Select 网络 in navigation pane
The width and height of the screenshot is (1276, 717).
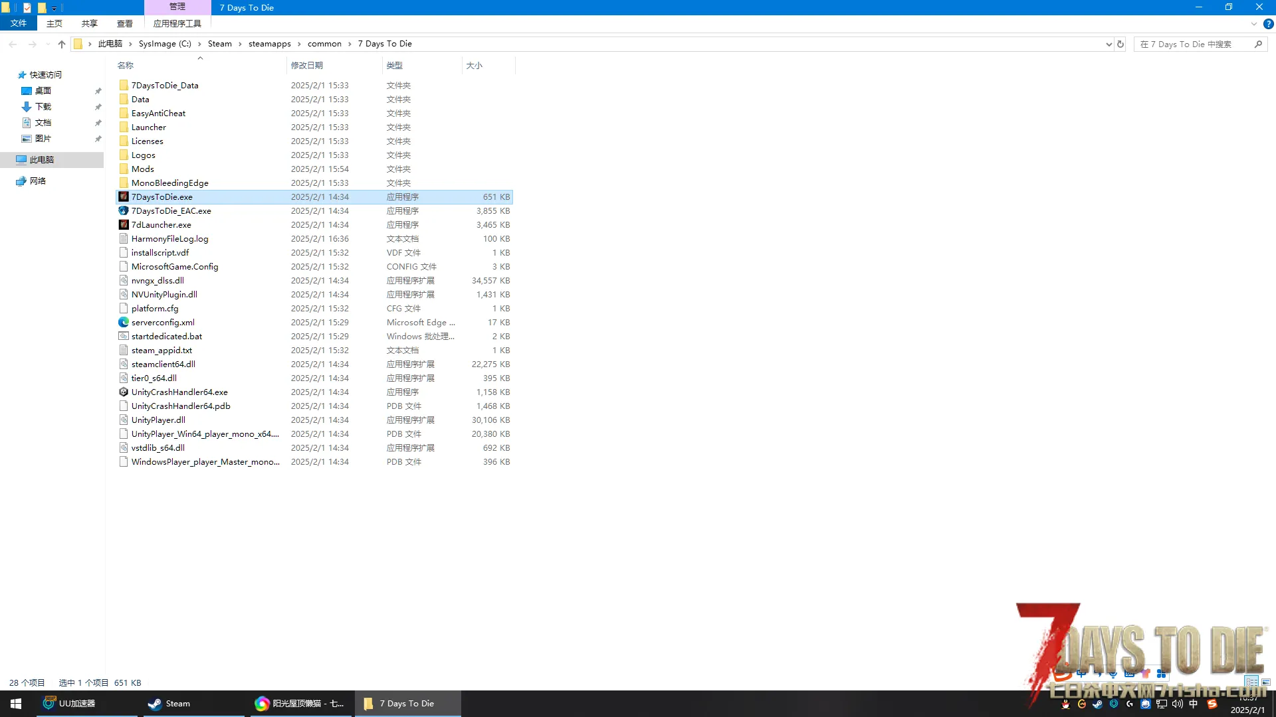click(38, 181)
